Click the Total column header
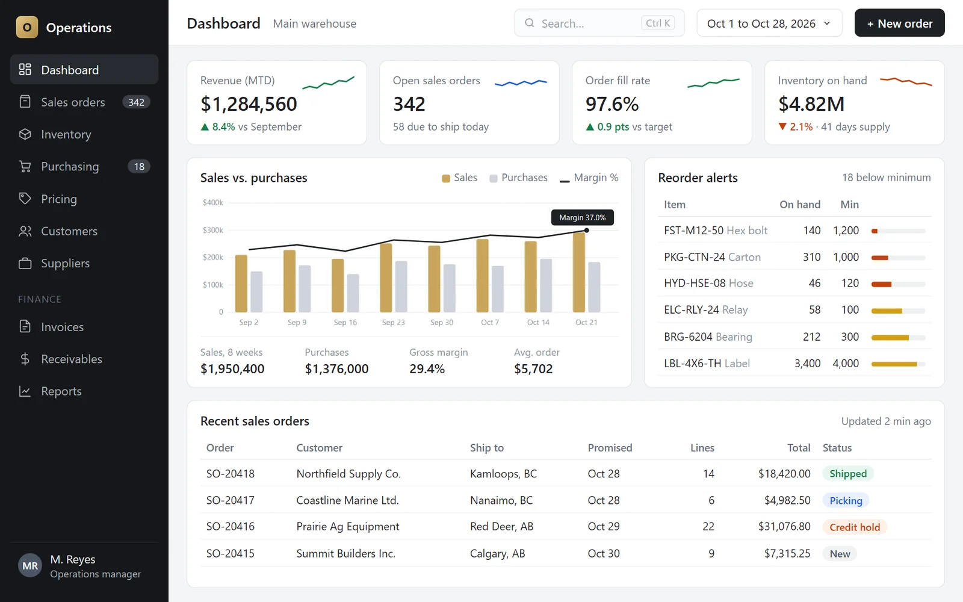 pos(799,447)
